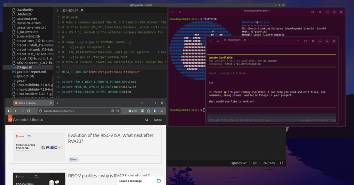Click the Silicon tag chip
354x185 pixels.
(73, 159)
